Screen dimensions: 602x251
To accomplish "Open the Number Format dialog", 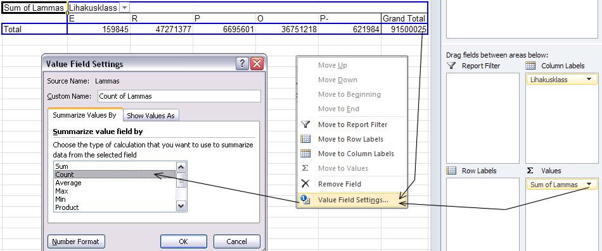I will tap(76, 242).
